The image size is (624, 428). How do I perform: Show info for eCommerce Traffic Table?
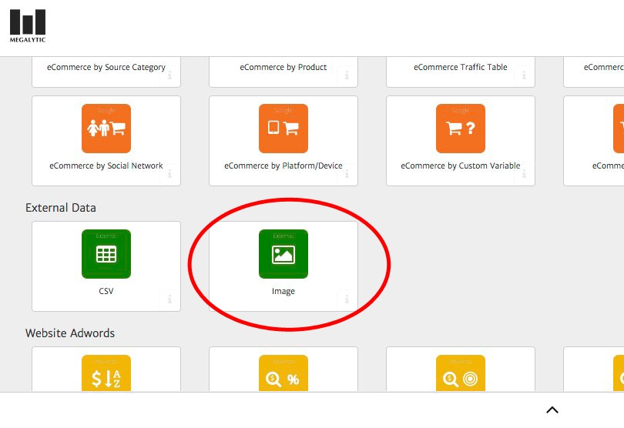pyautogui.click(x=524, y=75)
